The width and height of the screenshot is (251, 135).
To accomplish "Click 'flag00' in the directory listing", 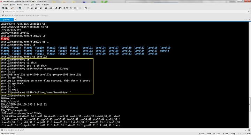I will 5,48.
